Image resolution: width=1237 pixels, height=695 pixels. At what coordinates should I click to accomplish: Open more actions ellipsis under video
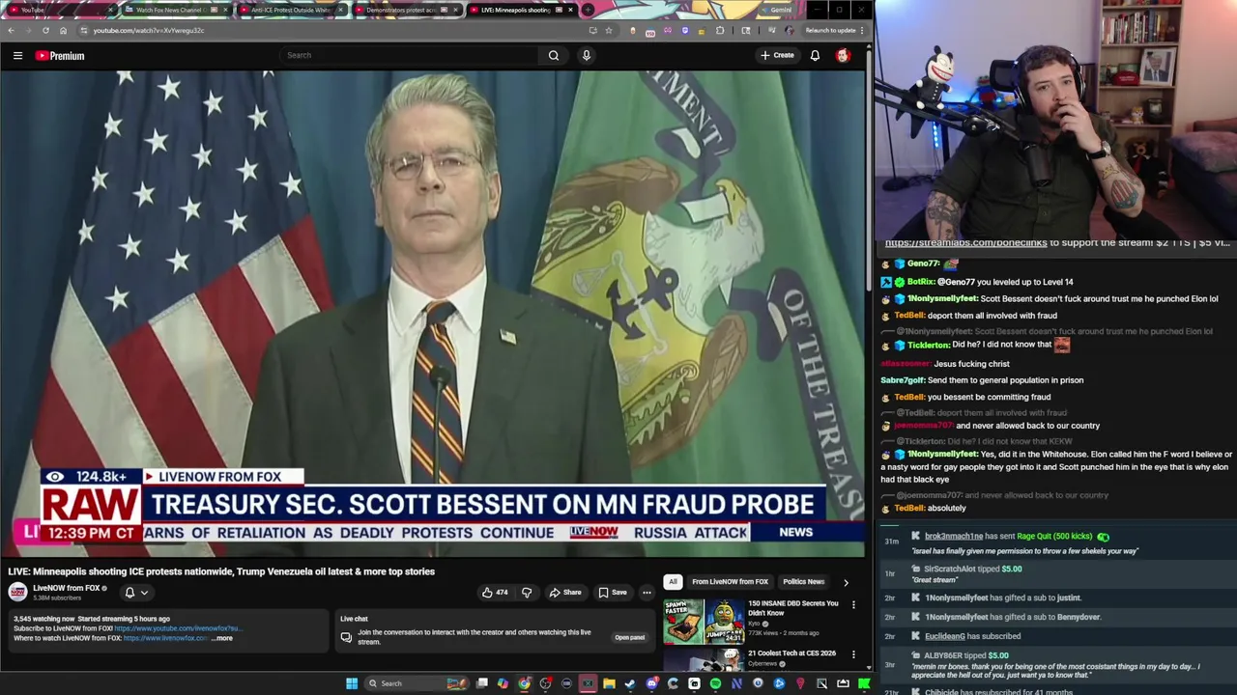tap(647, 593)
